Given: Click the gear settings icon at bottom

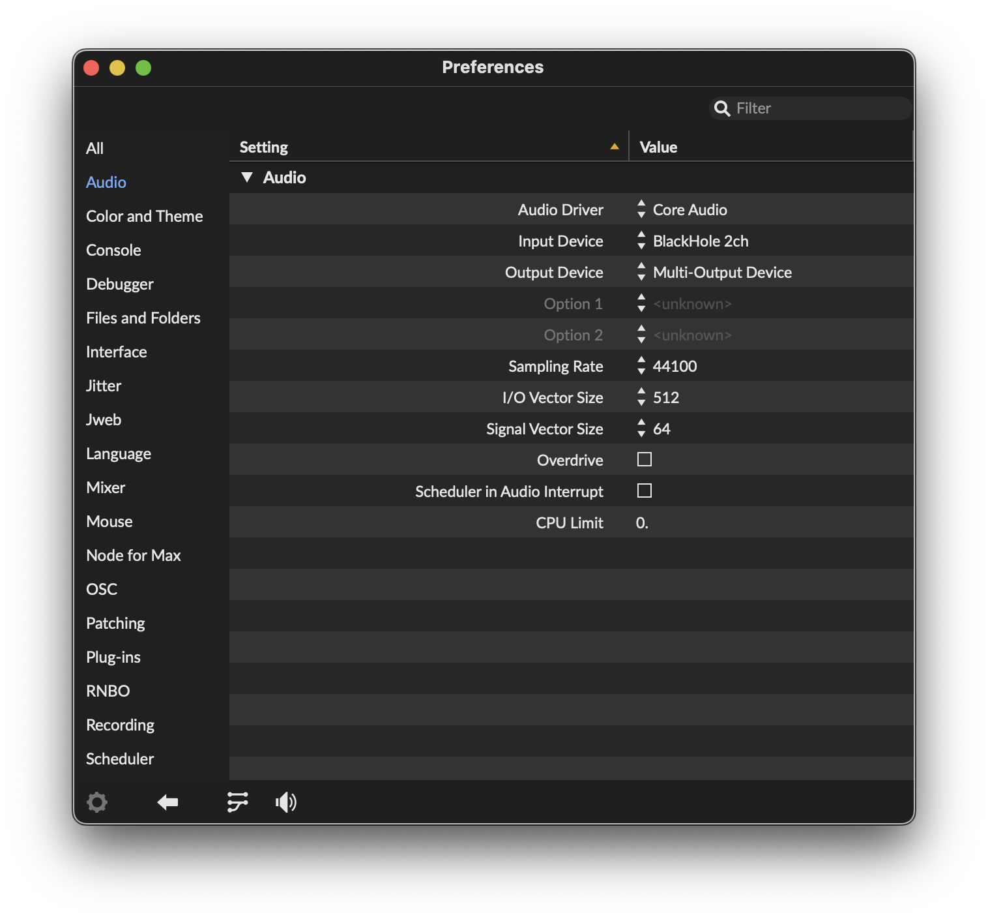Looking at the screenshot, I should pos(97,802).
